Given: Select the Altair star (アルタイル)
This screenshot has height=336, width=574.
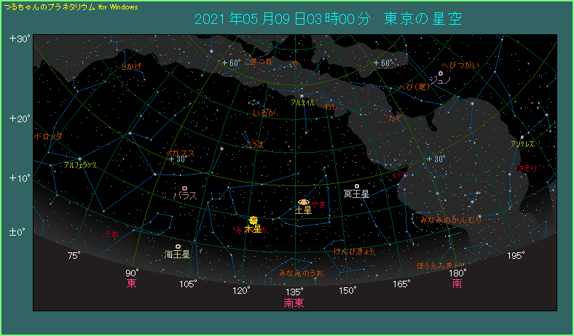Looking at the screenshot, I should [x=302, y=95].
